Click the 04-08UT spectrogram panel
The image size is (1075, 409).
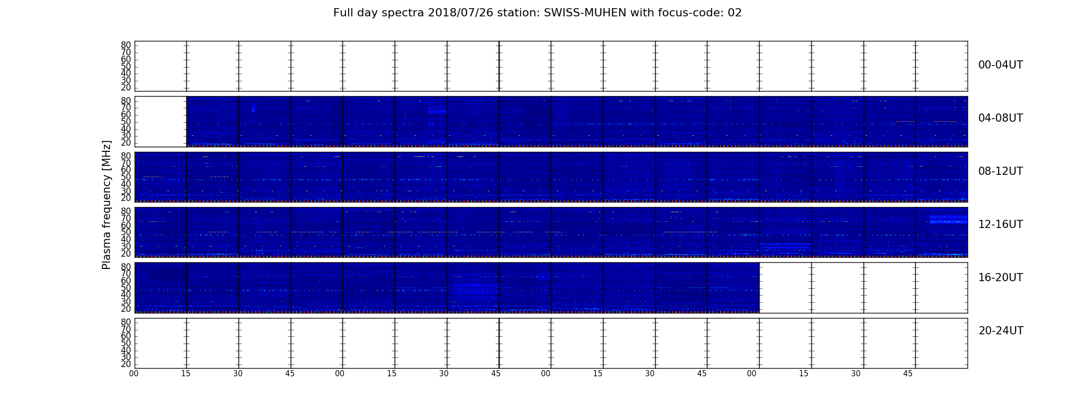click(551, 122)
